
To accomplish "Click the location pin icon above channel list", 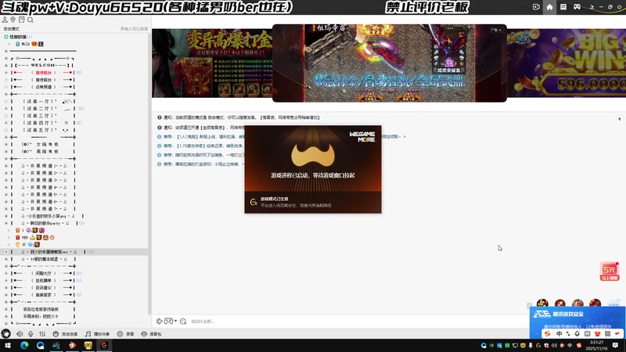I will (x=13, y=20).
